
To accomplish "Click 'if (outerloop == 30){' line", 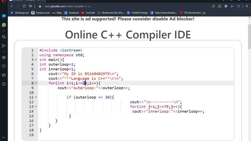I will tap(90, 98).
